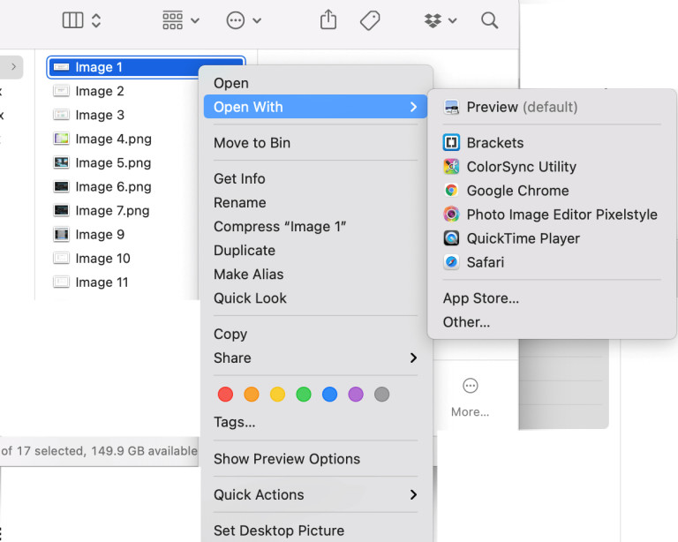Select Preview (default) application
Viewport: 678px width, 542px height.
click(521, 107)
